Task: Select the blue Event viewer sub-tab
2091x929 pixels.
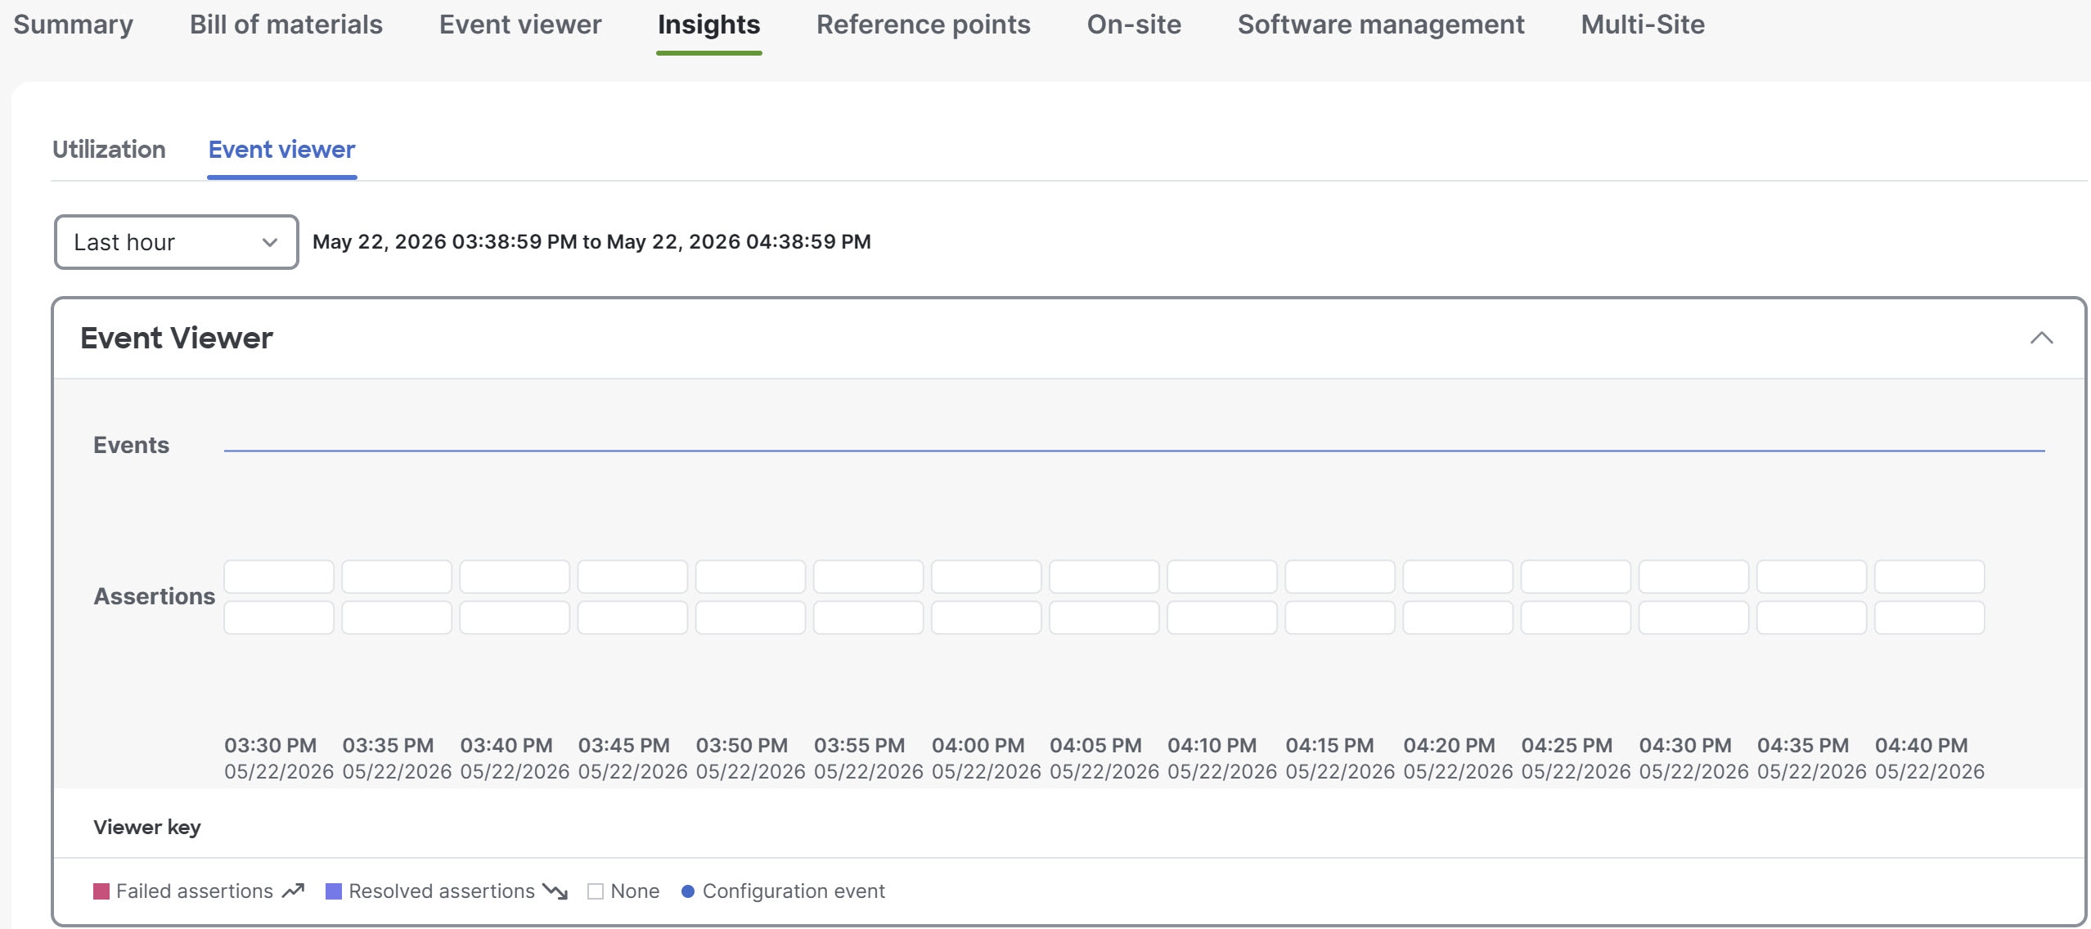Action: click(x=281, y=150)
